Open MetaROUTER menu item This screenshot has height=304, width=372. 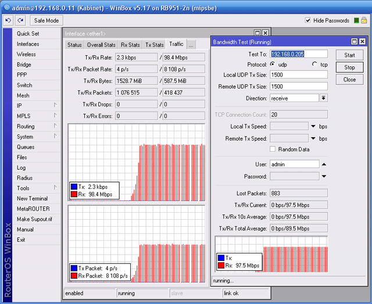(x=37, y=209)
